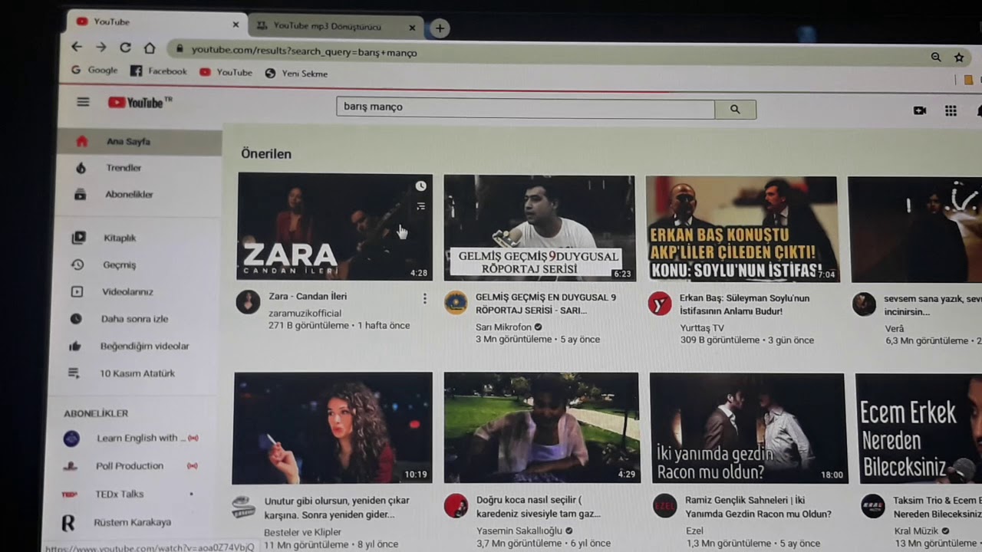
Task: Click the Sarı Mikrofon channel avatar
Action: [456, 303]
